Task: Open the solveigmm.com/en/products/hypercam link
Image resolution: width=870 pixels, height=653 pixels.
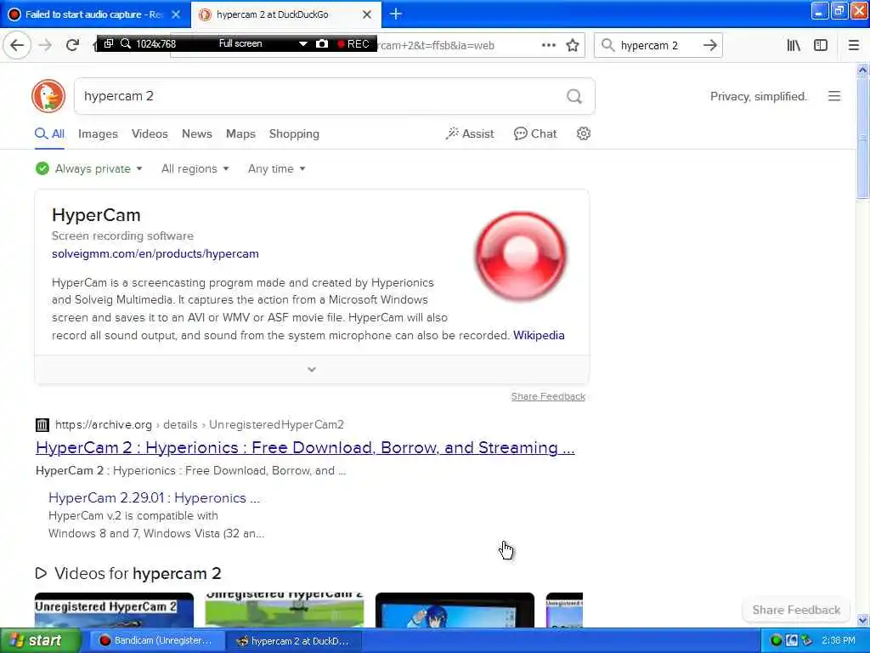Action: pyautogui.click(x=155, y=253)
